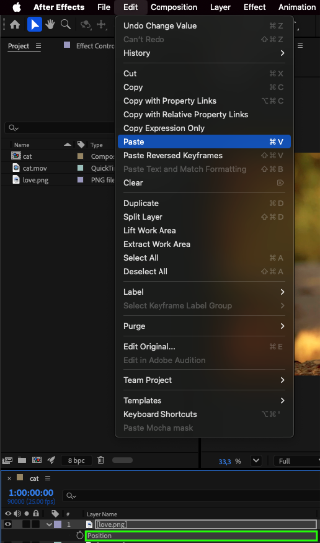Create a new composition icon
The image size is (320, 543).
pyautogui.click(x=37, y=460)
